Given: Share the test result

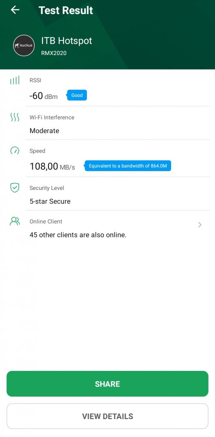Looking at the screenshot, I should 107,384.
